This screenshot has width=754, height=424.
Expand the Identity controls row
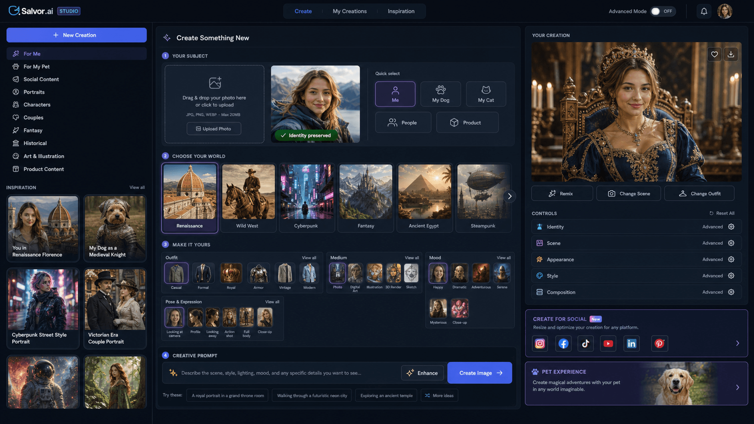[x=636, y=227]
